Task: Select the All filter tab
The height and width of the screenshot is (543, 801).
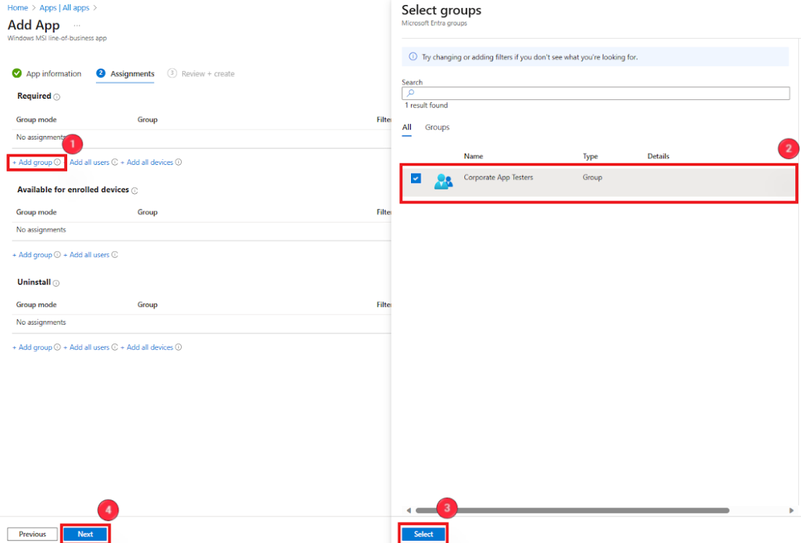Action: click(407, 127)
